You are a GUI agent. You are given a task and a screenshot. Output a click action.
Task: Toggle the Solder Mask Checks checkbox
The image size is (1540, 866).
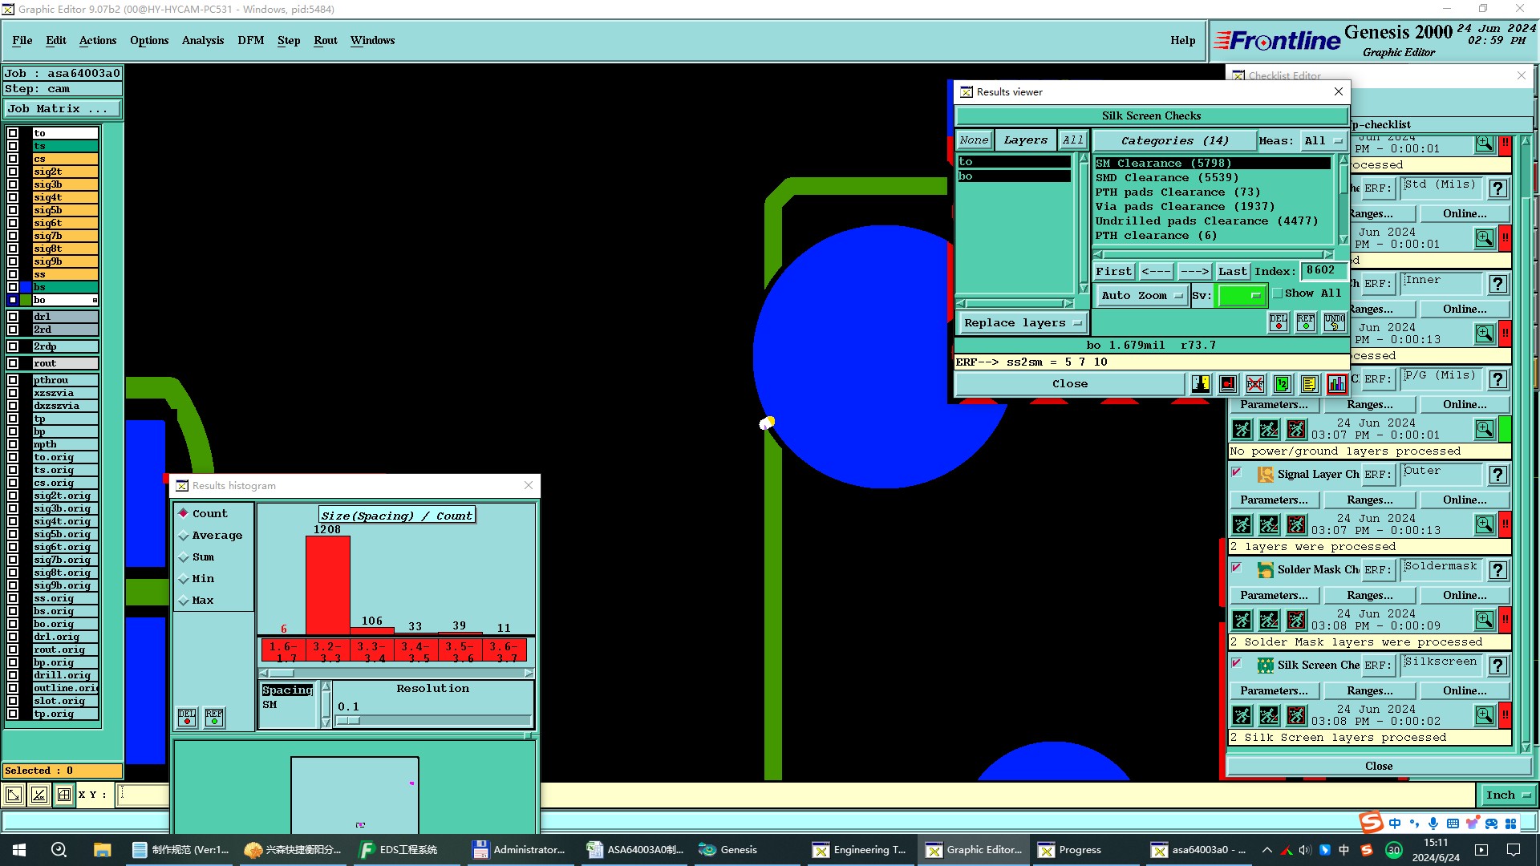(1237, 569)
